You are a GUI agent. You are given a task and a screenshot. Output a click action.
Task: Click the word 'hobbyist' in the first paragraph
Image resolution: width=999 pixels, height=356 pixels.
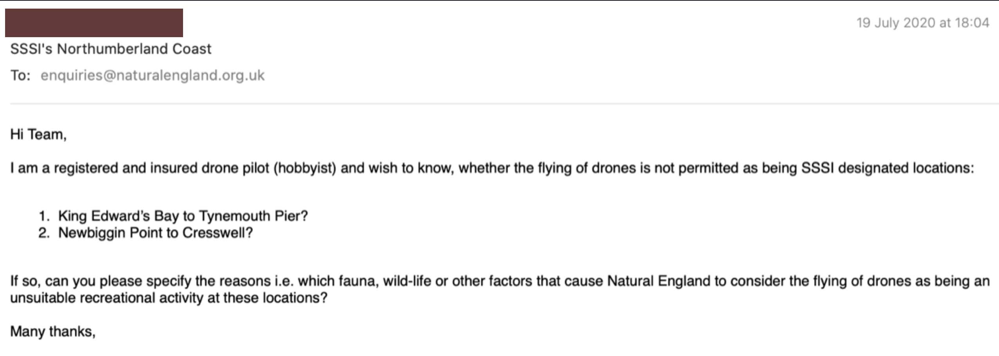pyautogui.click(x=305, y=168)
